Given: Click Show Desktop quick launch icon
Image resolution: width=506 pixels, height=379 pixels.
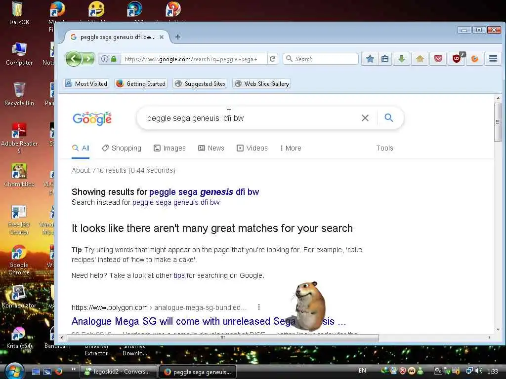Looking at the screenshot, I should point(36,372).
